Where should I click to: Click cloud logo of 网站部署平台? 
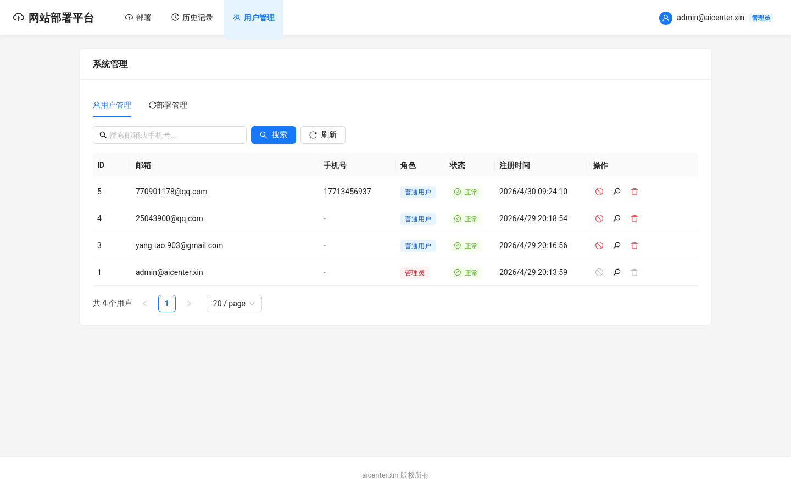tap(19, 18)
